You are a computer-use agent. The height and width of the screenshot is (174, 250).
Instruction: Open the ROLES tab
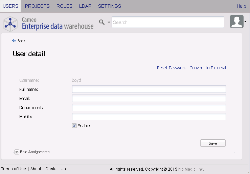64,6
